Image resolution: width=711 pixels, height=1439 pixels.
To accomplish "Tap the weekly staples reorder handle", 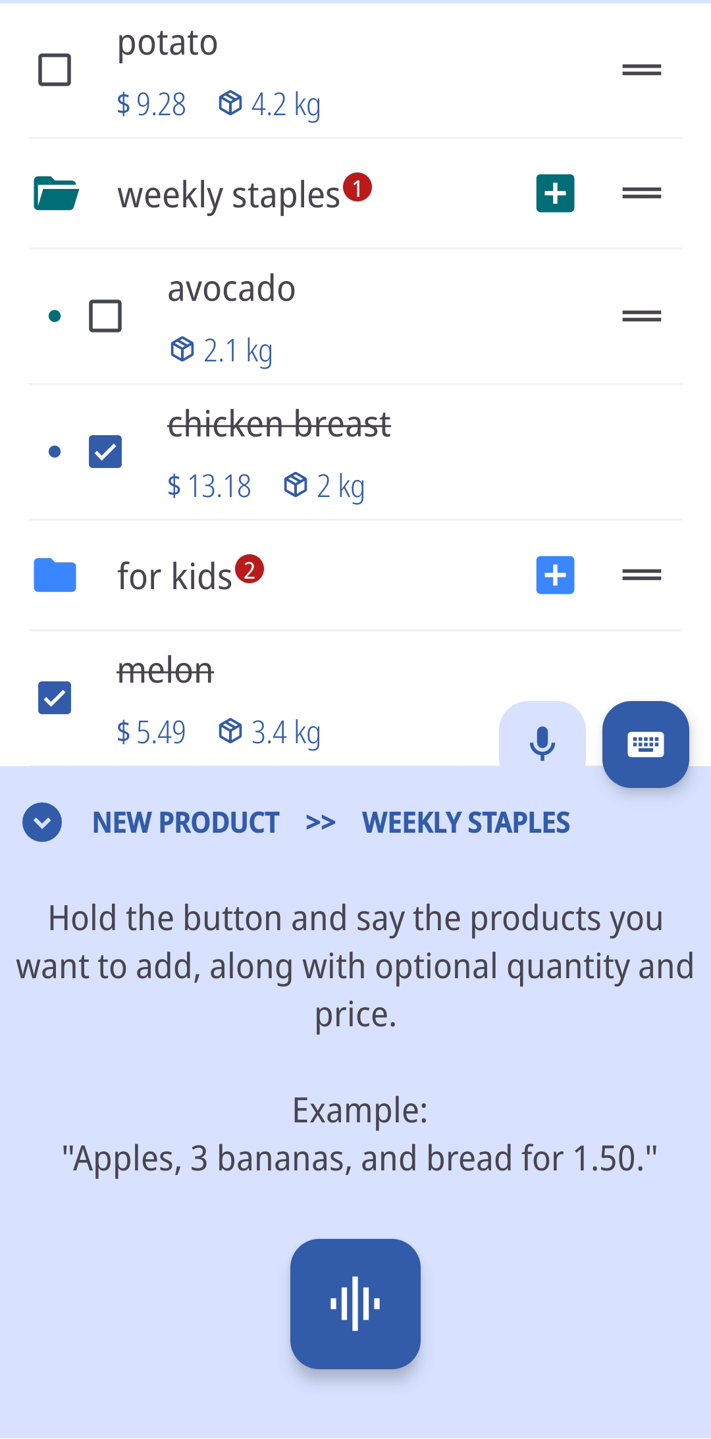I will [x=641, y=194].
